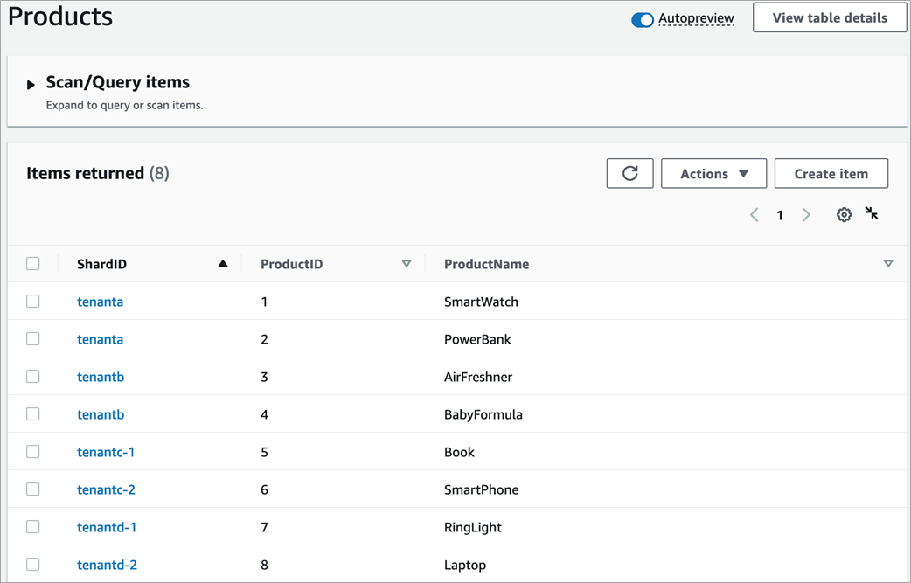Select all items header checkbox
This screenshot has height=583, width=911.
pyautogui.click(x=33, y=264)
